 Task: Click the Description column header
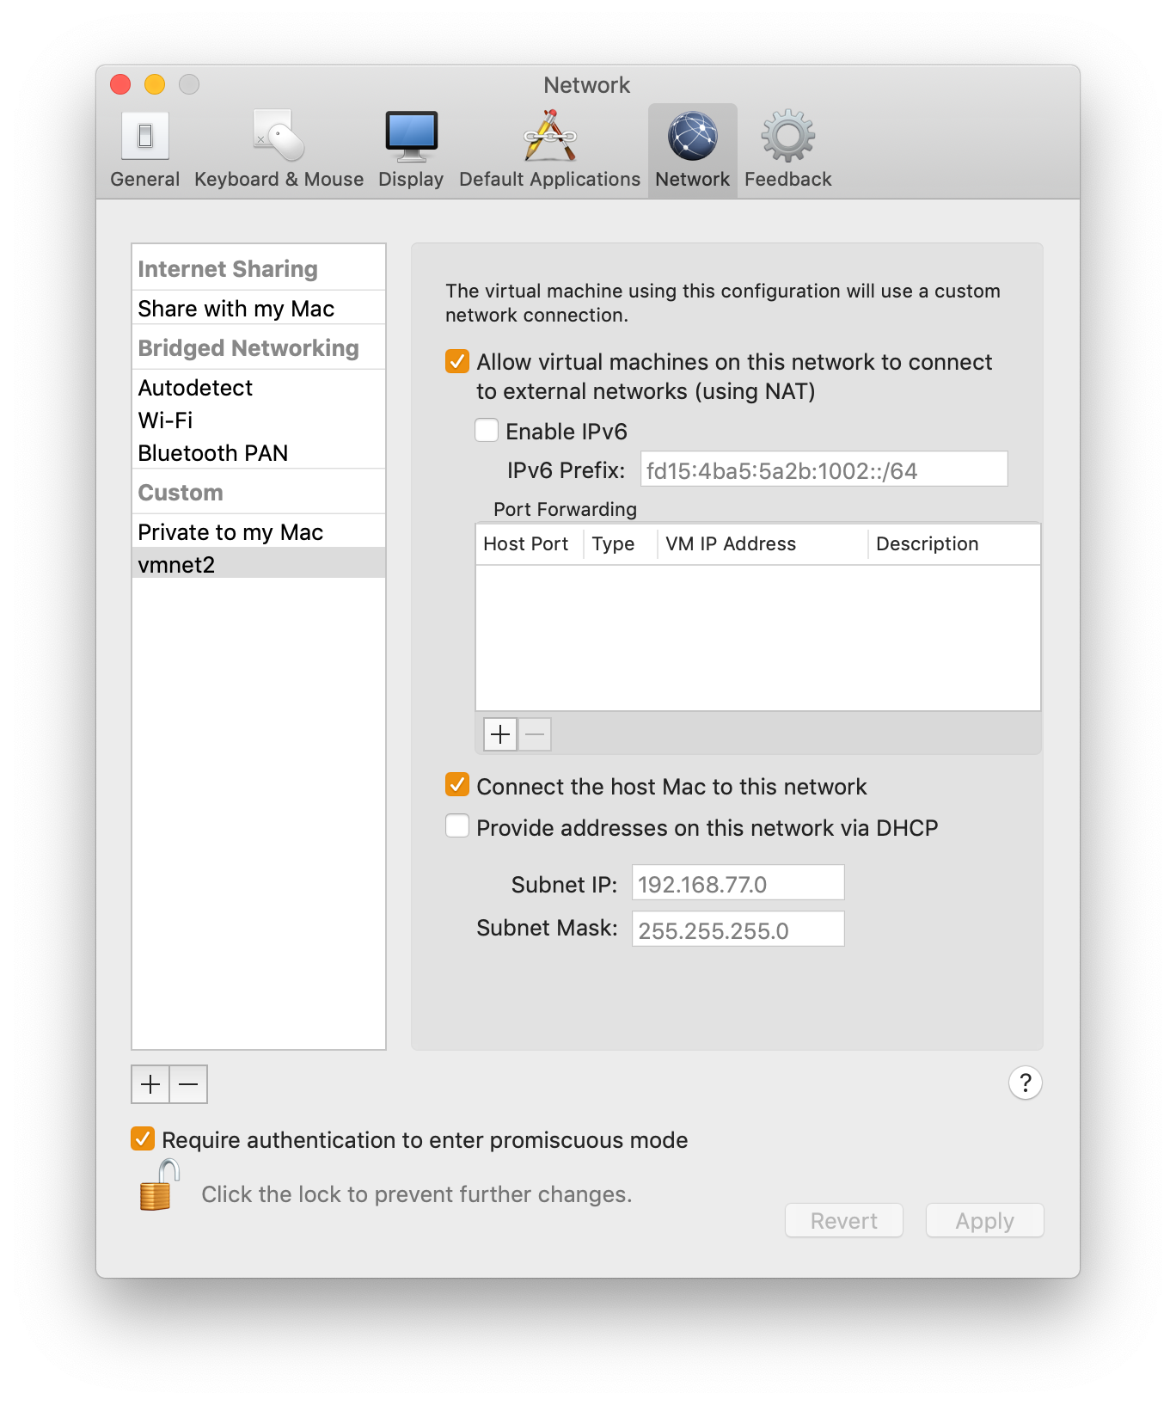click(x=954, y=544)
